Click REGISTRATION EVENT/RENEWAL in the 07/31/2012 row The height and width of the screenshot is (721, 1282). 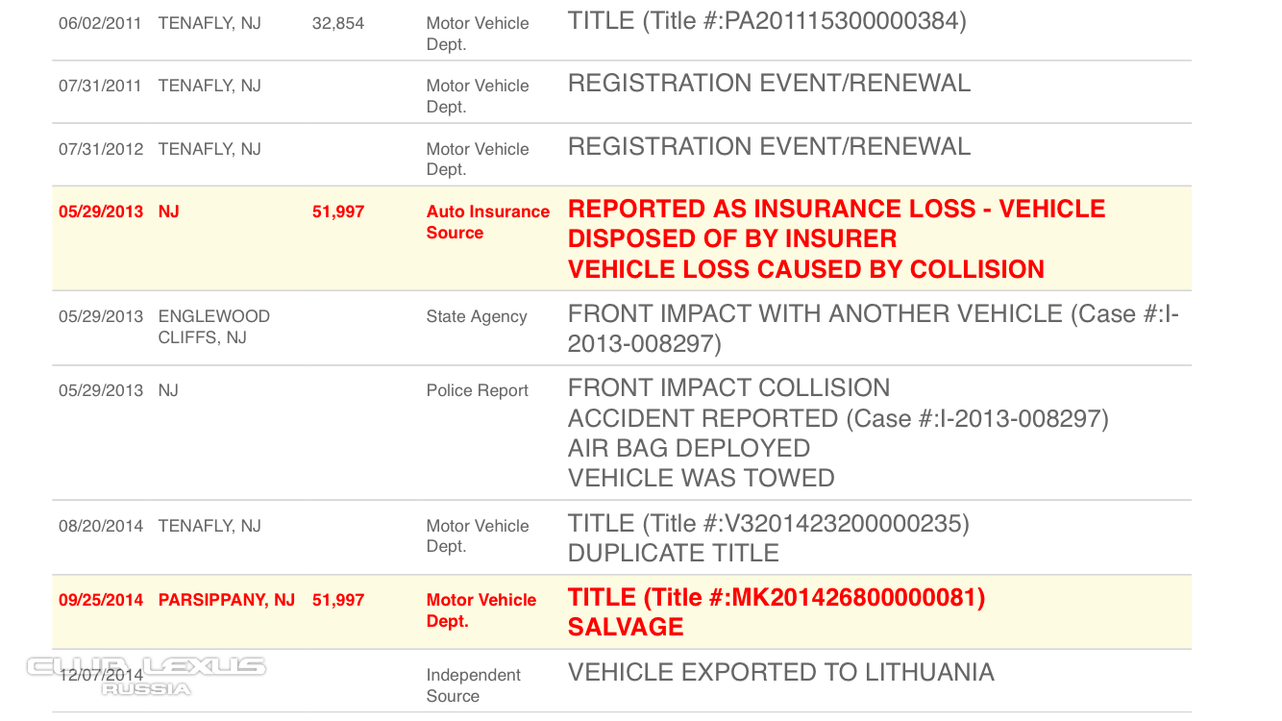pyautogui.click(x=769, y=146)
